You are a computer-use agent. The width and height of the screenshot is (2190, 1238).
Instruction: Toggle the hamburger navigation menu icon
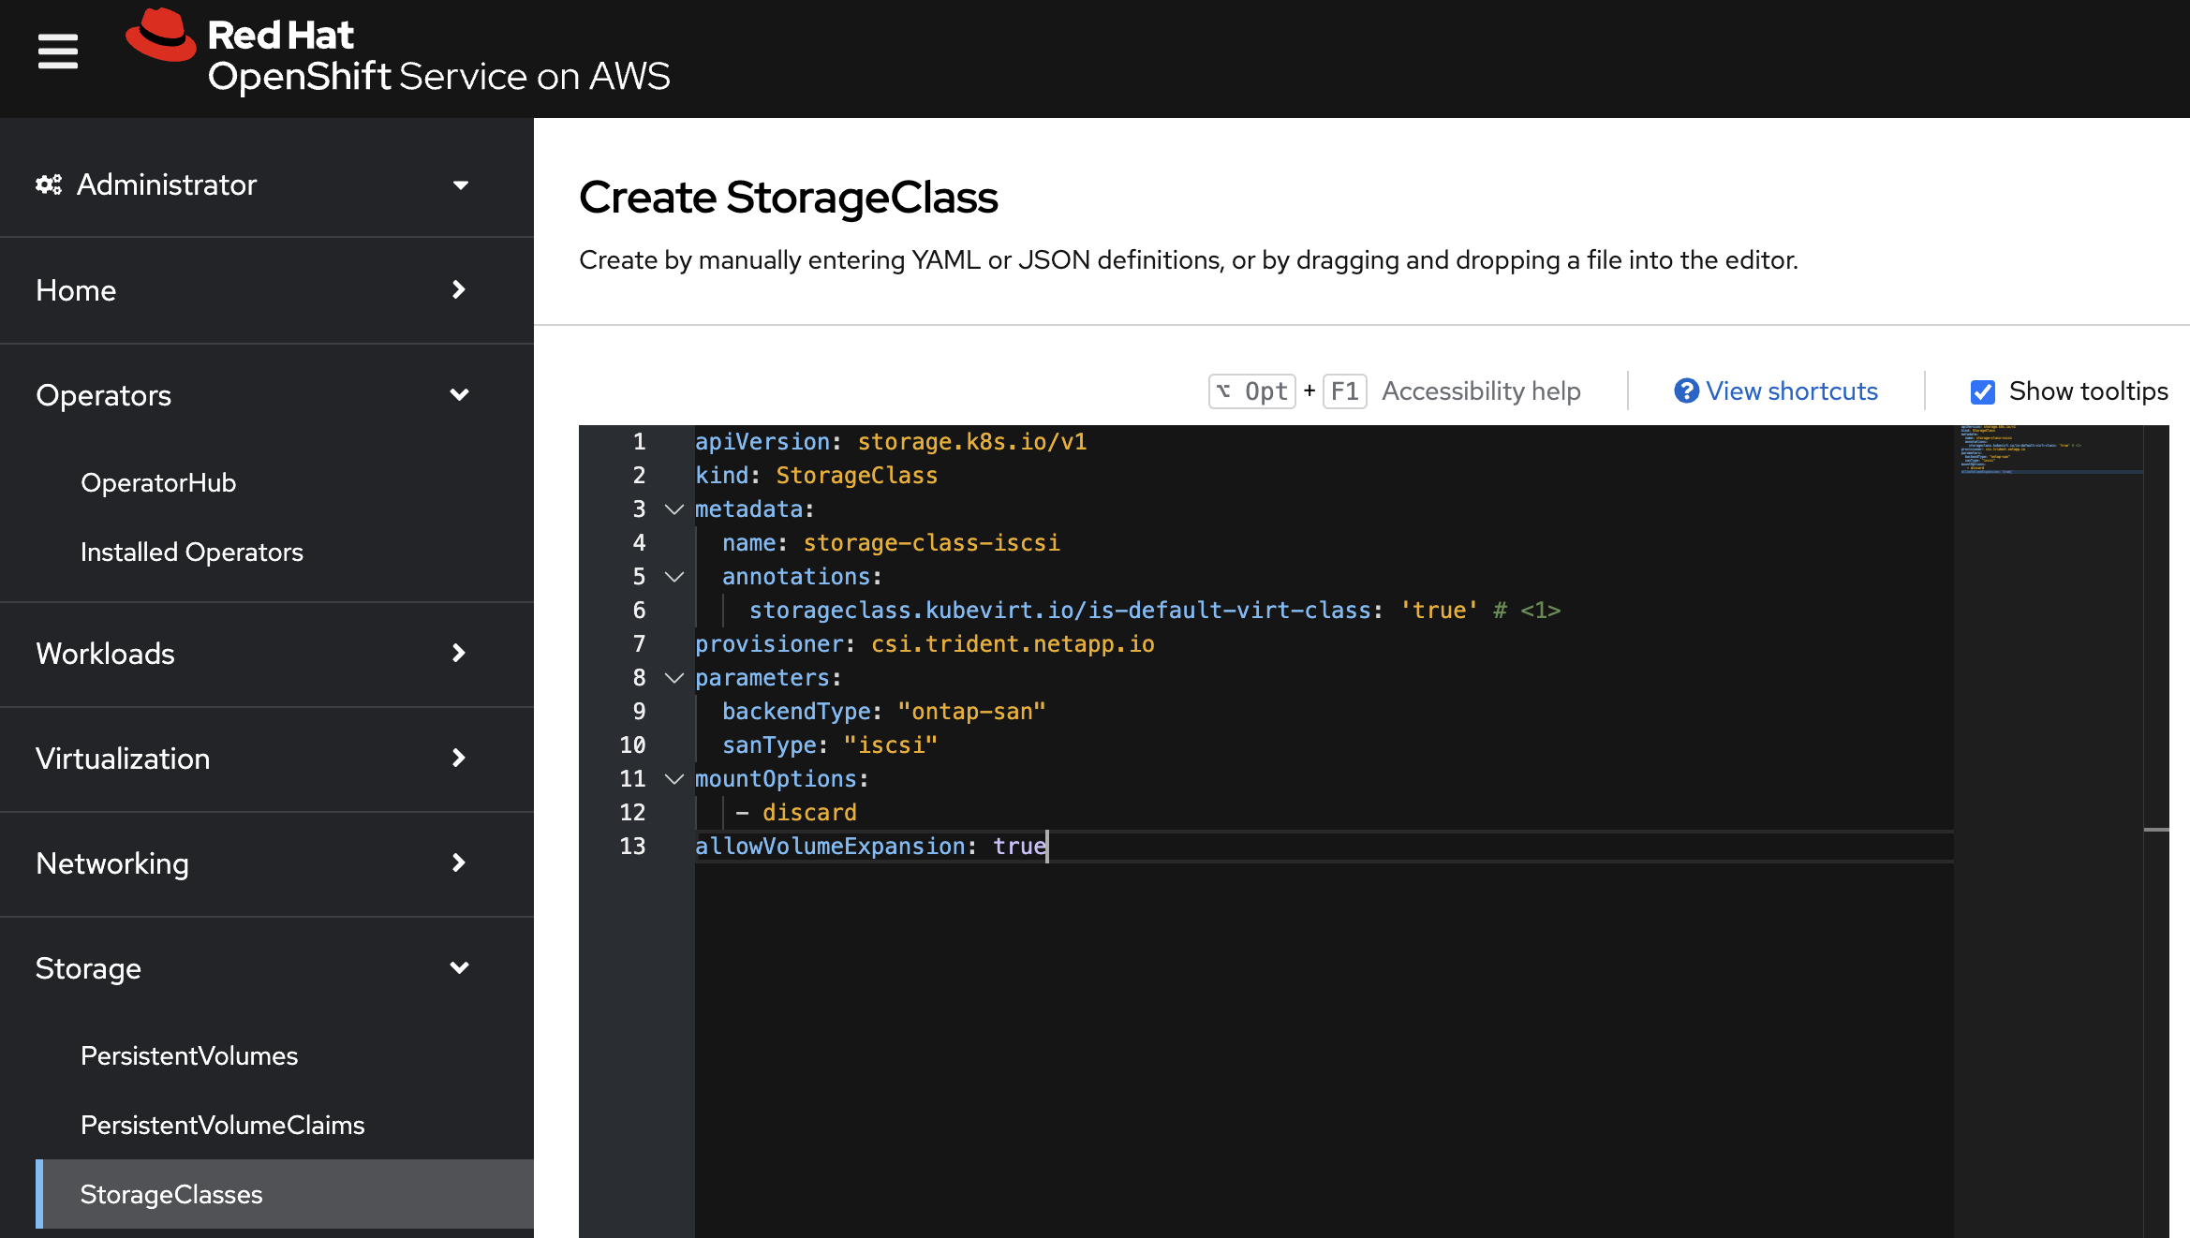click(57, 52)
